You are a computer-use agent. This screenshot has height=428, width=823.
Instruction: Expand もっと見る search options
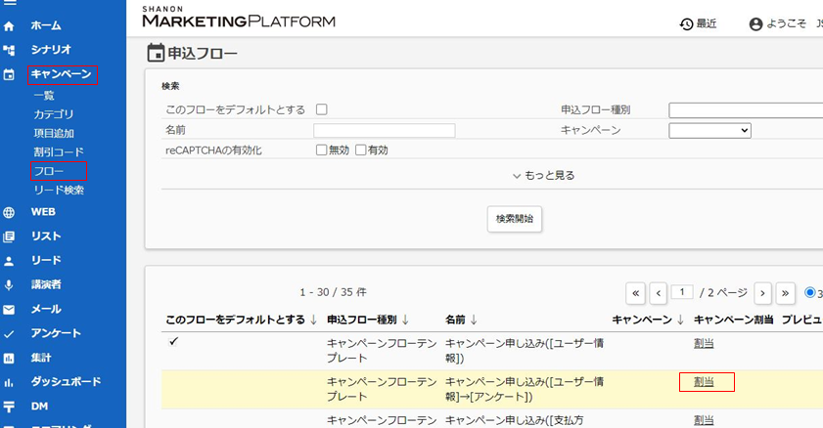(543, 176)
